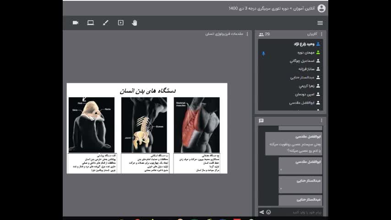Open the chat panel three-dot options
Viewport: 391px width, 220px height.
pos(321,121)
